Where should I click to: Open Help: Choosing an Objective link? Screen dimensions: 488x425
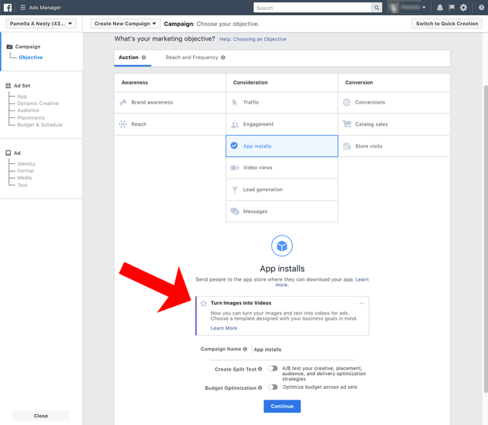point(253,39)
